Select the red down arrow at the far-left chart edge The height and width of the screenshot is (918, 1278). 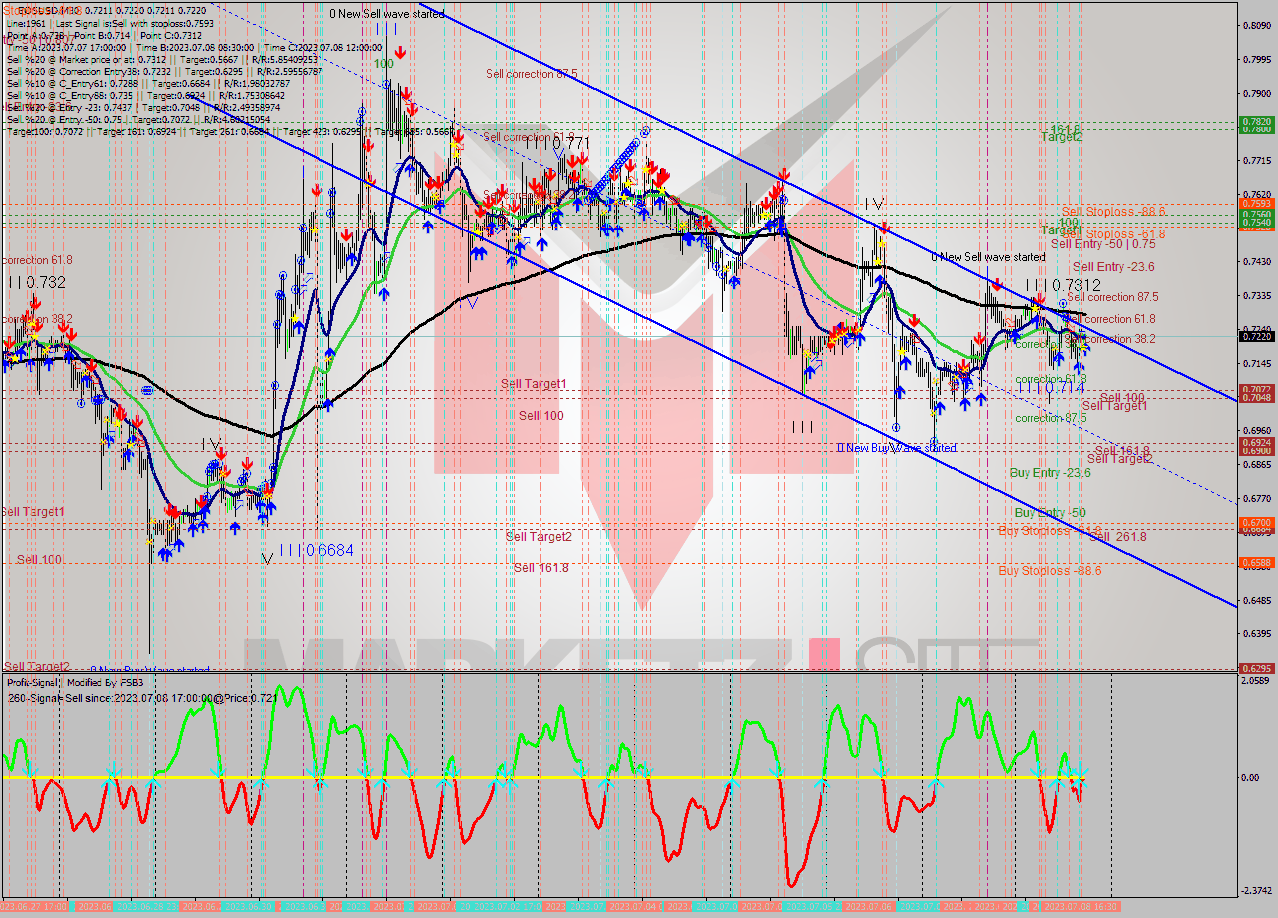[9, 341]
